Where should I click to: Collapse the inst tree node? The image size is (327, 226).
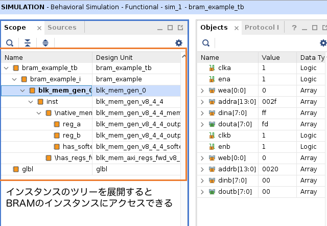(31, 102)
